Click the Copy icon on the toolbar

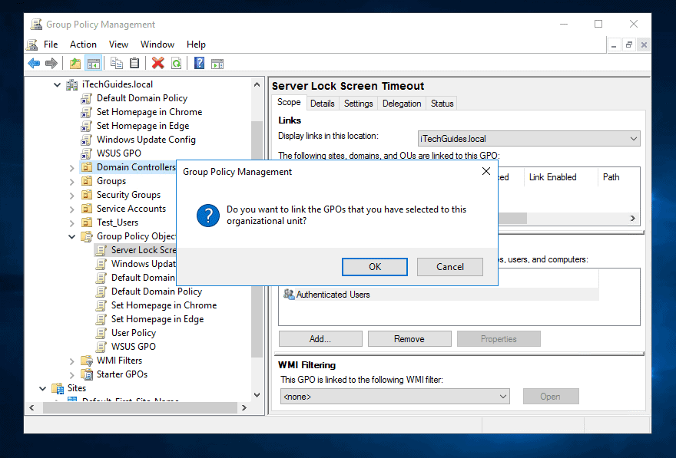click(117, 63)
